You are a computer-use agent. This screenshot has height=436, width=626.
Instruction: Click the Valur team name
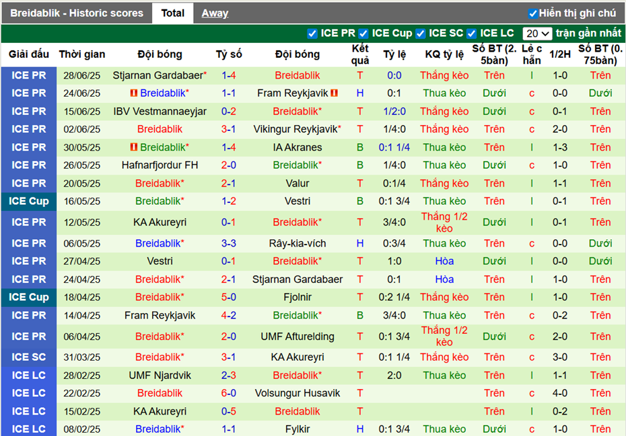298,183
